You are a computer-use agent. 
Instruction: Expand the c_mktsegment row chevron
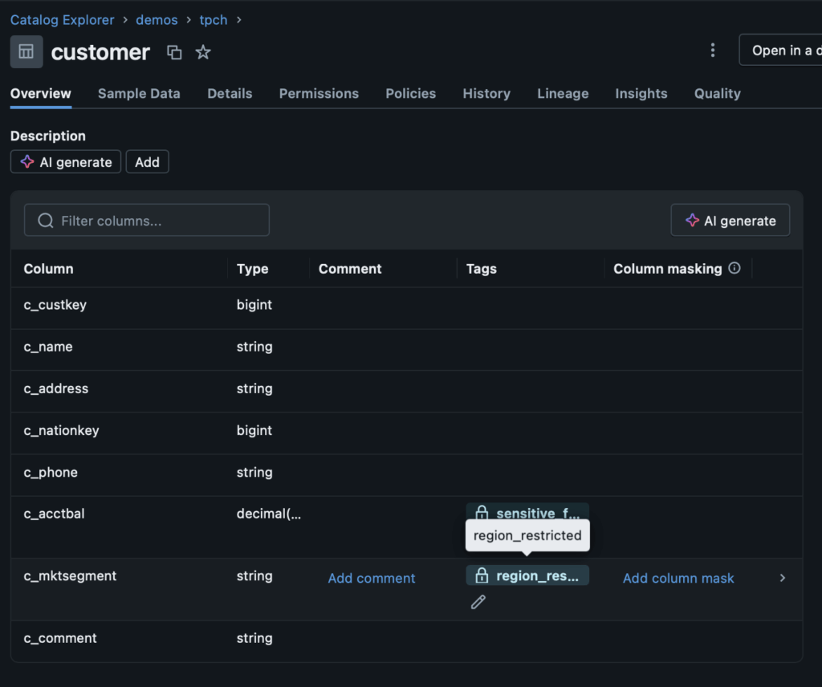783,578
